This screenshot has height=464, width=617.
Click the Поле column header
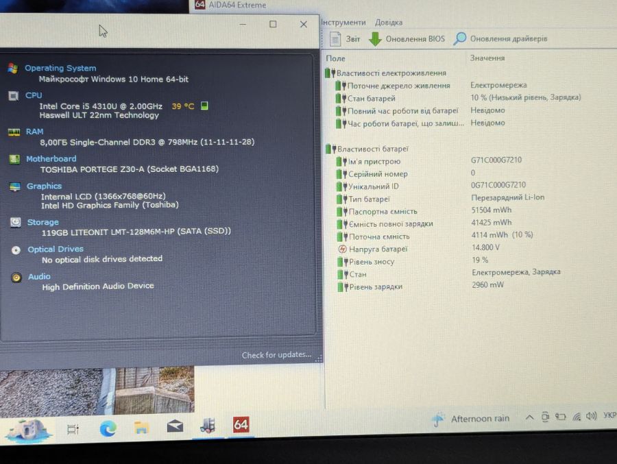[336, 58]
